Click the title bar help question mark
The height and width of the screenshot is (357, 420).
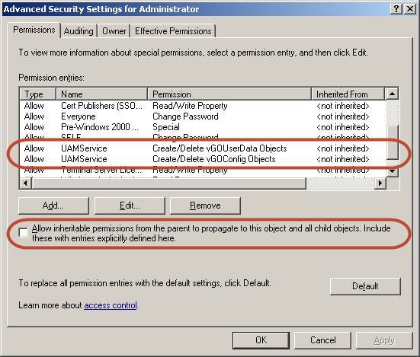[x=396, y=9]
